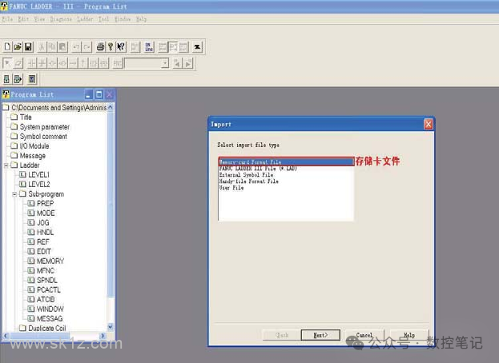Open the Edit menu
This screenshot has width=499, height=363.
coord(23,19)
